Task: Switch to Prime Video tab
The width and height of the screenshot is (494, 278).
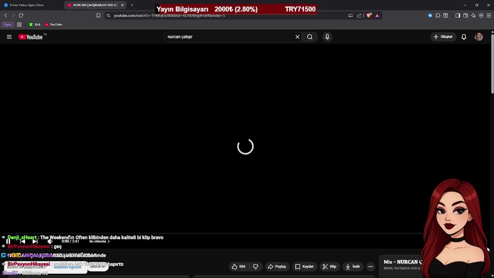Action: pos(31,5)
